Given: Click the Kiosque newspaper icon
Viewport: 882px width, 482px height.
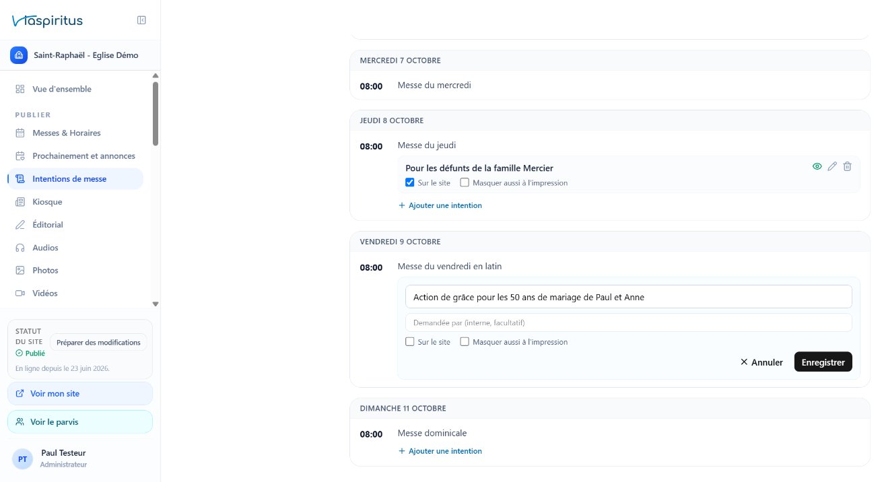Looking at the screenshot, I should click(20, 202).
